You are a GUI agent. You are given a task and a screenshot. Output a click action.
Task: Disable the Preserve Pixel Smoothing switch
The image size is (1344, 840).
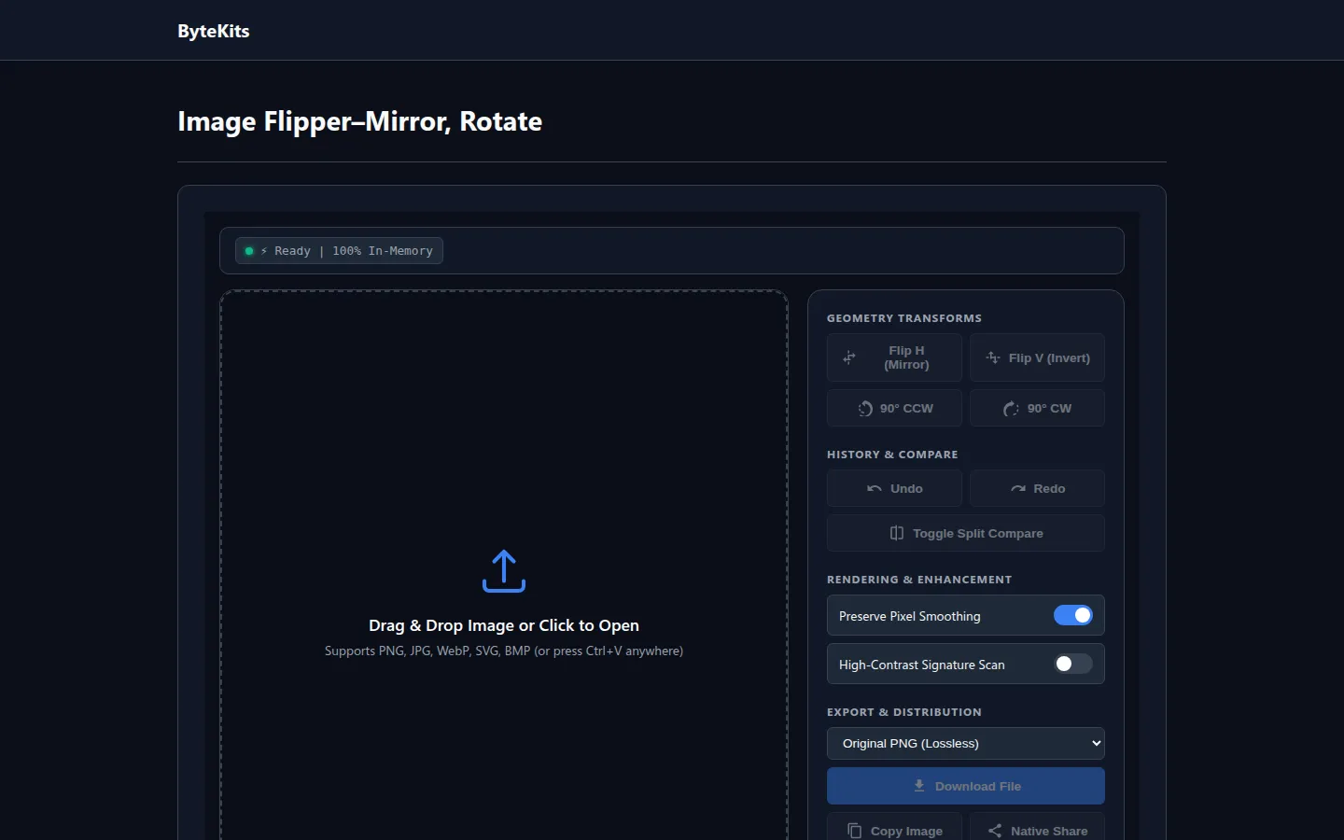(1073, 615)
